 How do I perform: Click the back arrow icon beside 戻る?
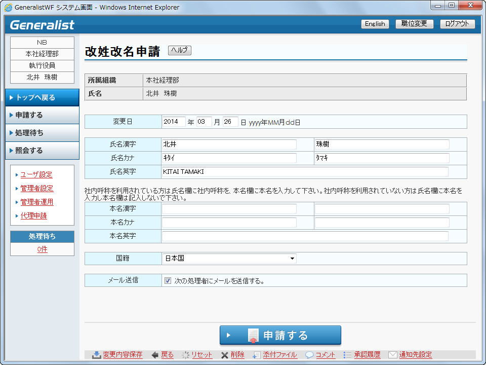155,355
